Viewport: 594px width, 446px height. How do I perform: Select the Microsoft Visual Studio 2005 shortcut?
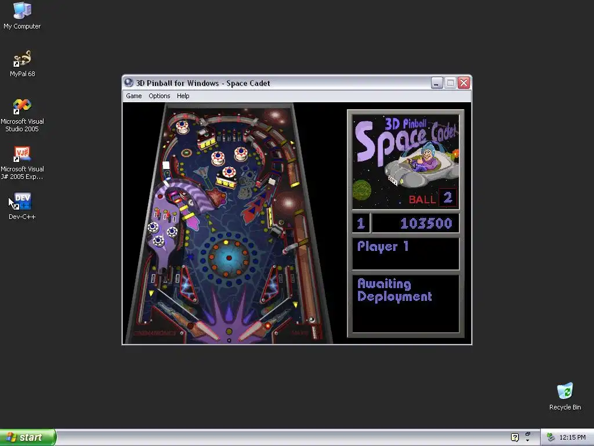22,116
